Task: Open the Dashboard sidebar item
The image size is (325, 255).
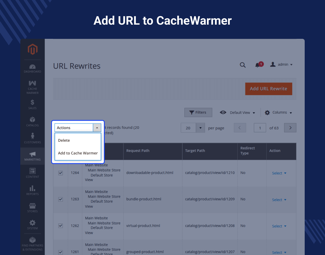Action: click(x=32, y=69)
